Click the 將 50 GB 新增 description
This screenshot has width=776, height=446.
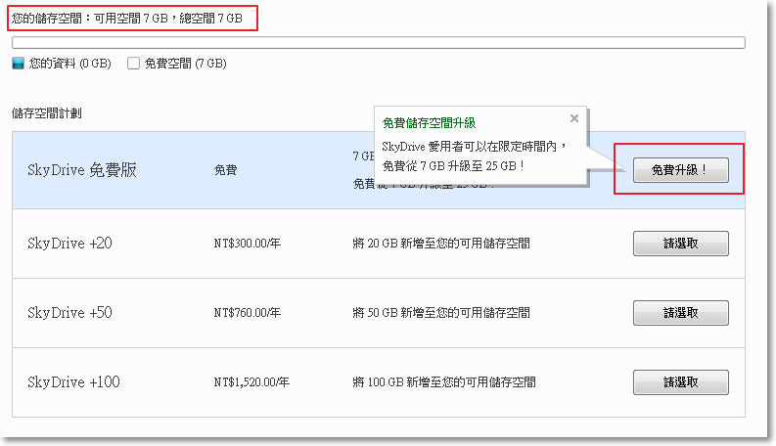pyautogui.click(x=441, y=313)
